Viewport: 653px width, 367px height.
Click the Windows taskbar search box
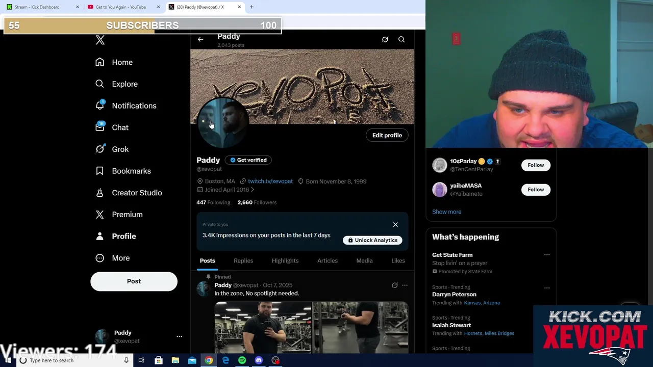click(x=74, y=360)
